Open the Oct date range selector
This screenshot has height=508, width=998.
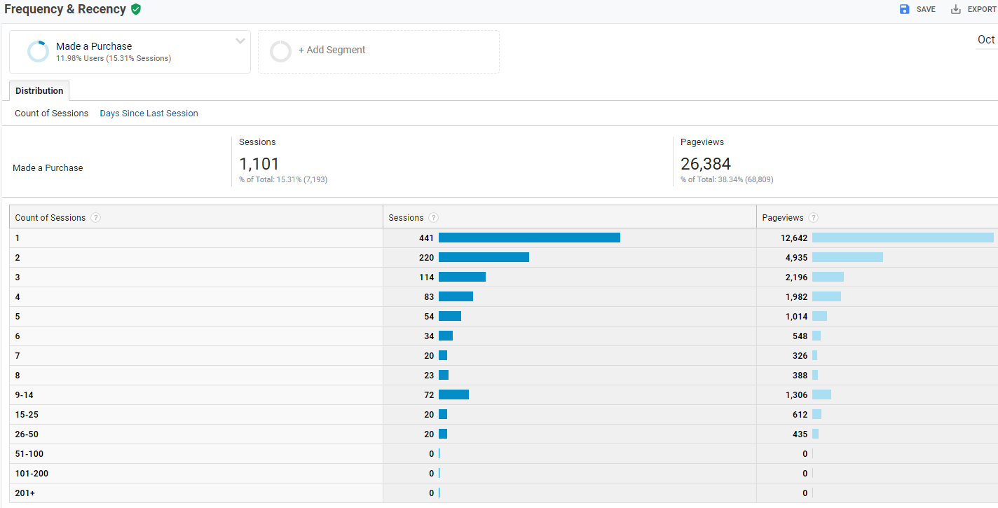pyautogui.click(x=986, y=40)
